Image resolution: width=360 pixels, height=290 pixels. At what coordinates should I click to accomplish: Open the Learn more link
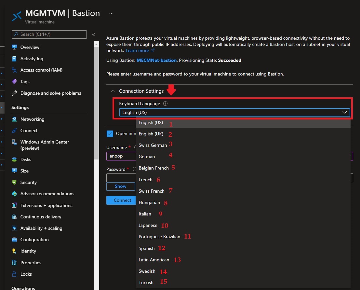(140, 50)
